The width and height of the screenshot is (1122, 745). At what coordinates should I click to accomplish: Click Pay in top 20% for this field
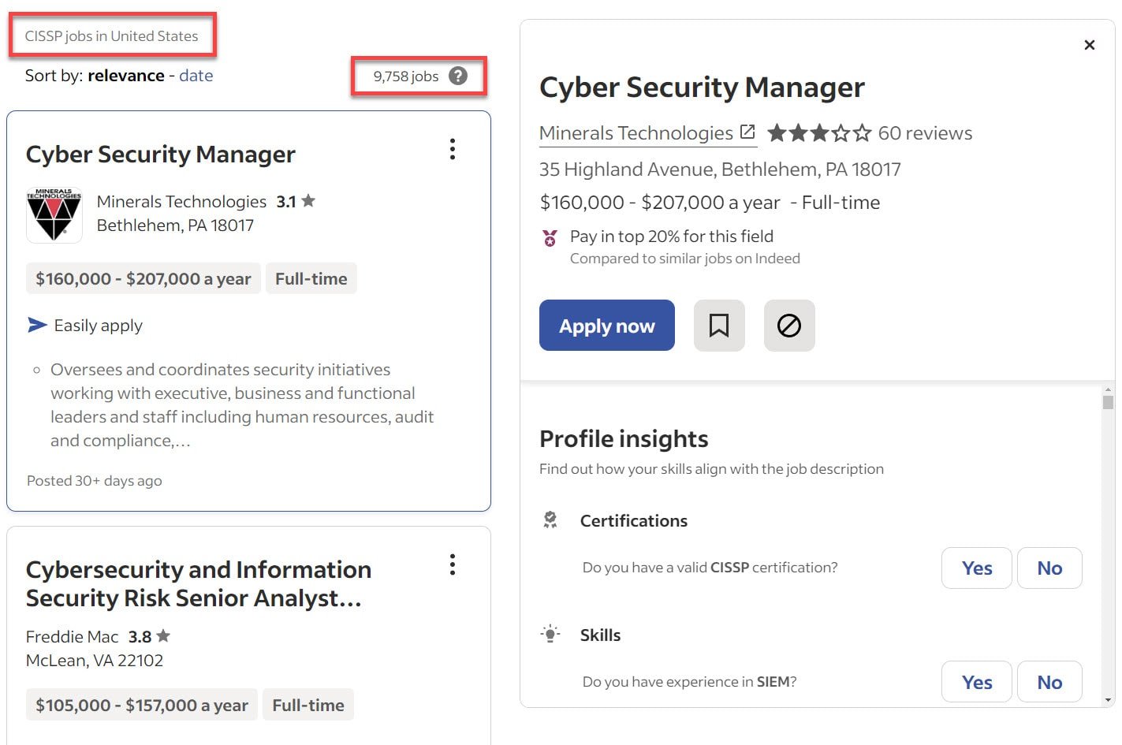(672, 237)
